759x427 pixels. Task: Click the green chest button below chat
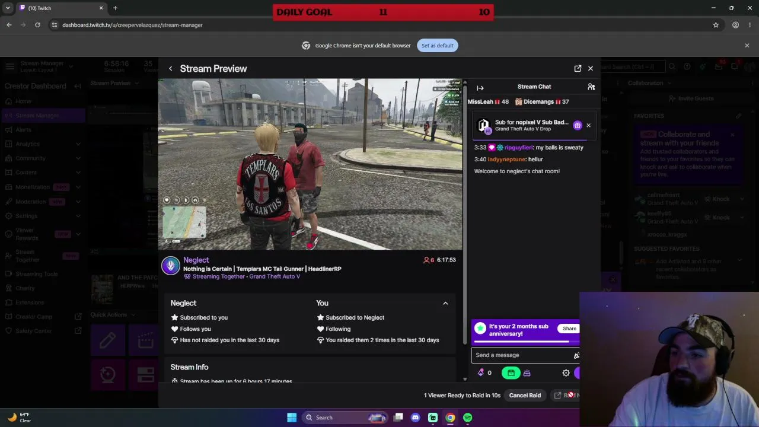click(x=511, y=373)
